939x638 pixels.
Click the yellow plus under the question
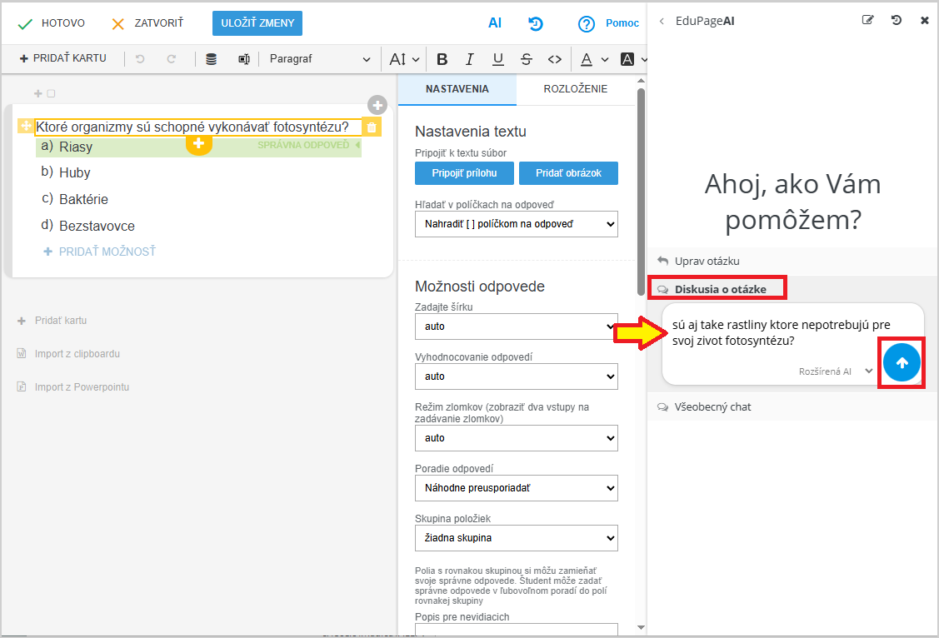point(198,144)
